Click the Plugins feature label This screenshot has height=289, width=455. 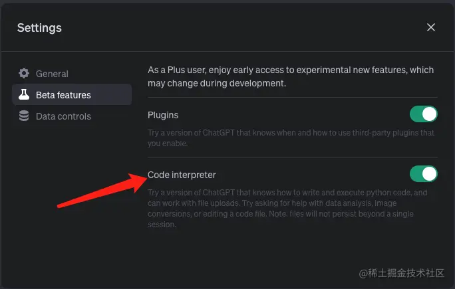tap(163, 115)
